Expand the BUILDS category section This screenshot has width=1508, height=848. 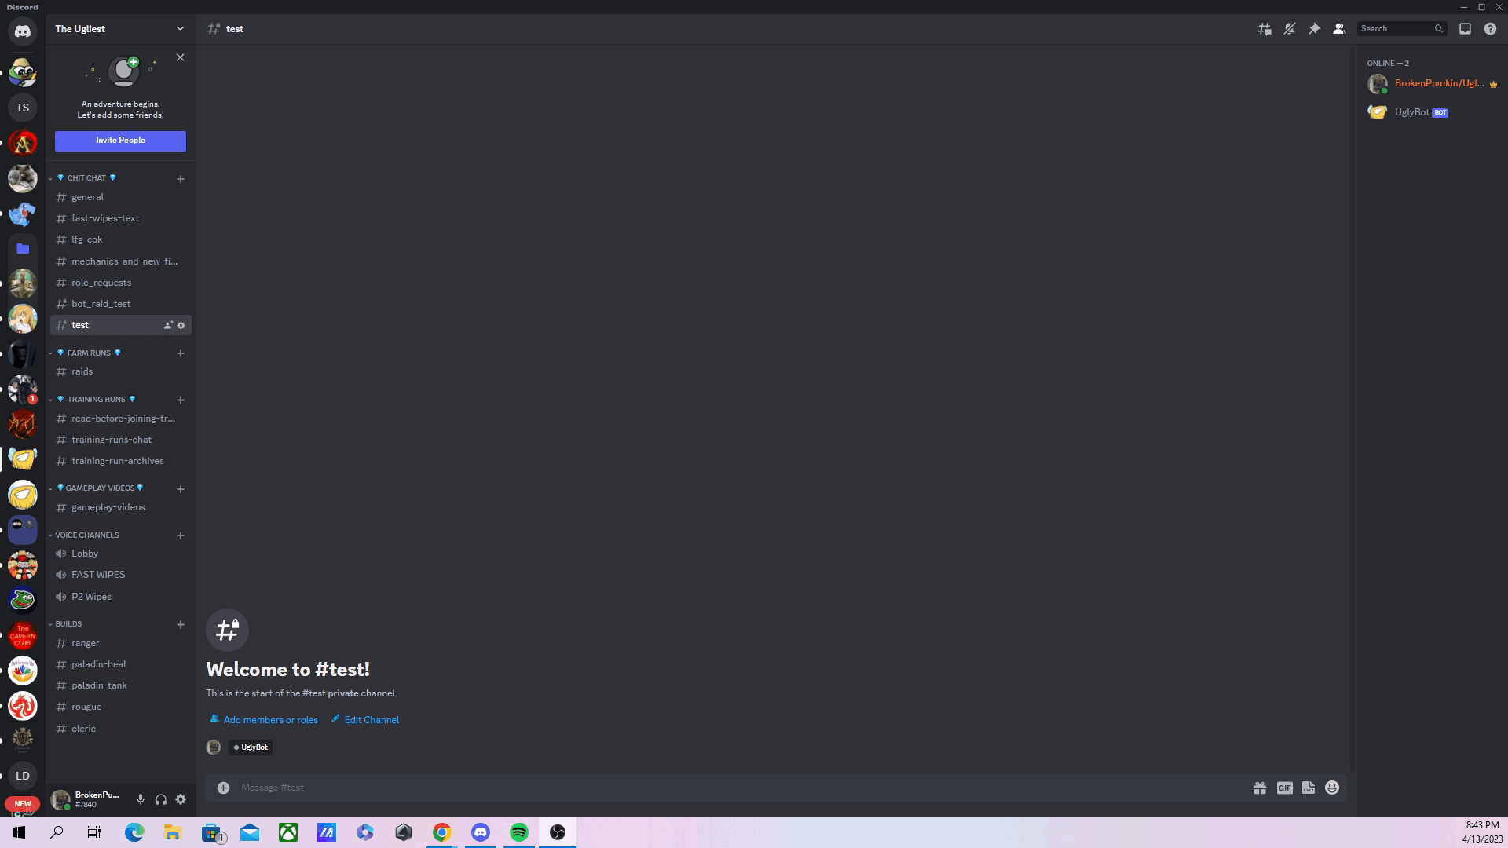pyautogui.click(x=68, y=623)
